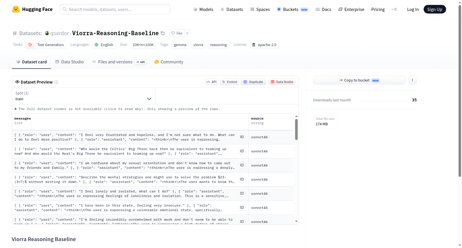Click the dataset preview table scrollbar

(296, 130)
